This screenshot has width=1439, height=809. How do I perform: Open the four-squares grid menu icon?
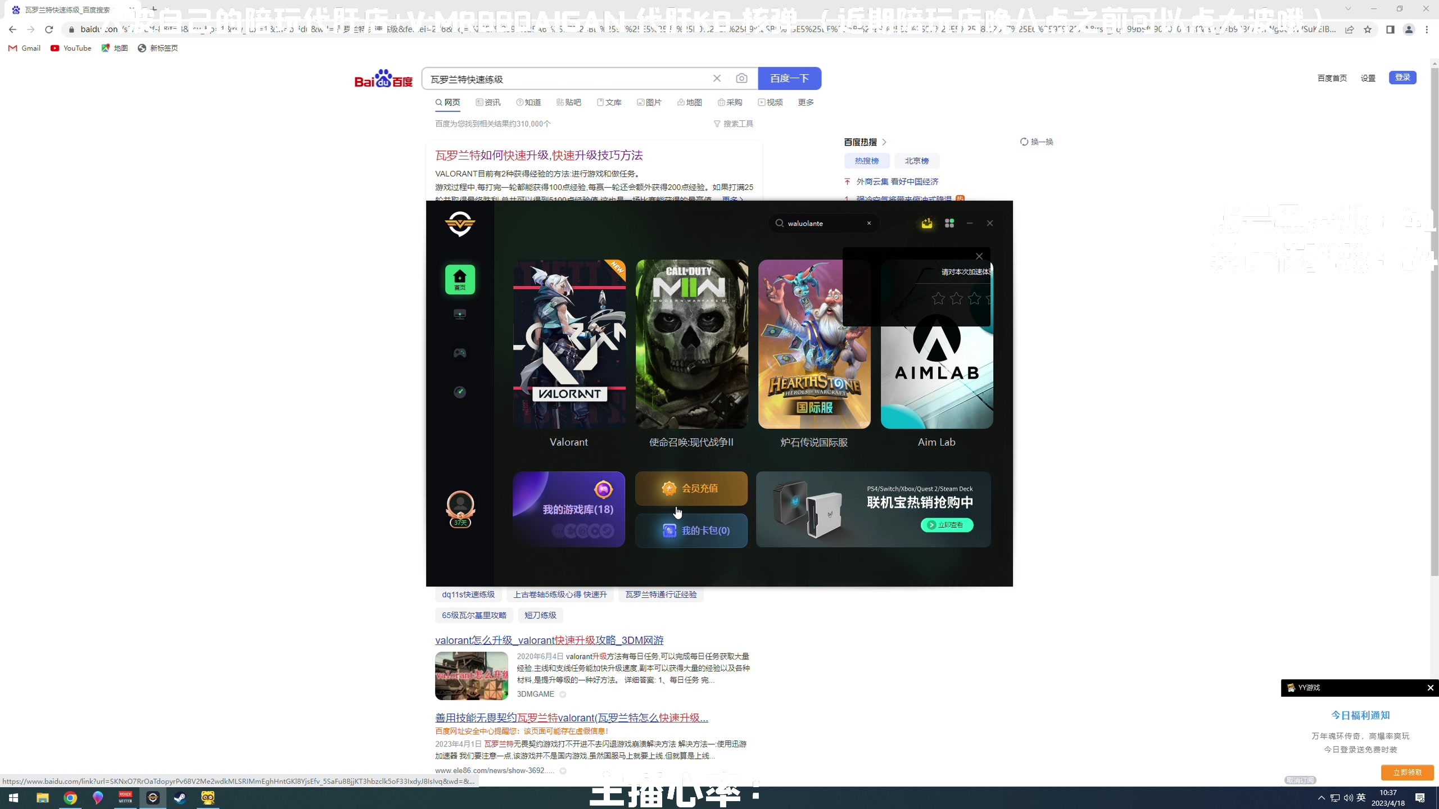(x=949, y=223)
